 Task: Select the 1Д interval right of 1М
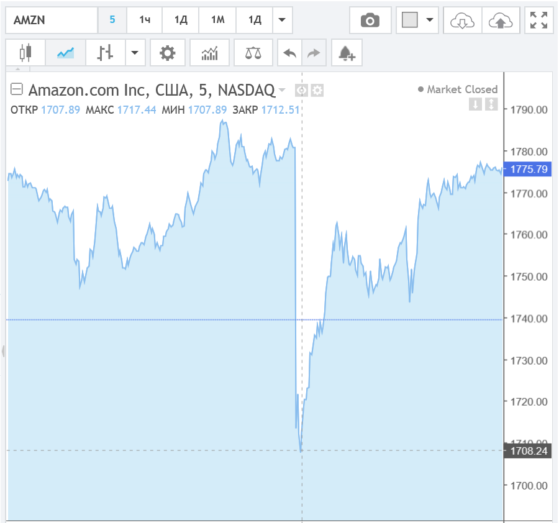tap(255, 20)
